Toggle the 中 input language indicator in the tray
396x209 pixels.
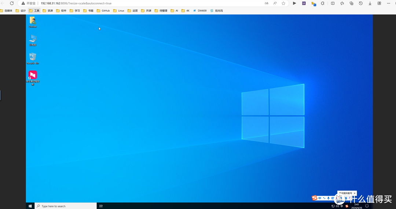342,206
